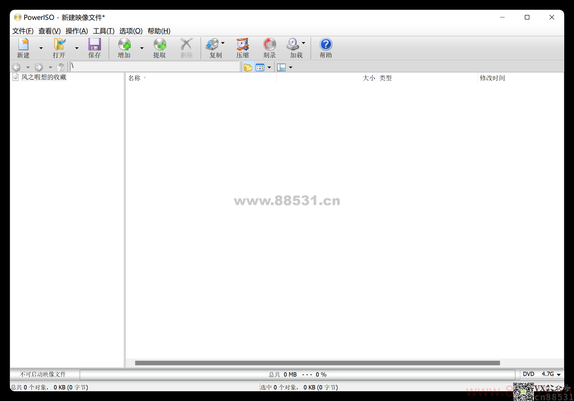
Task: Sort by the 类型 column header
Action: point(427,78)
